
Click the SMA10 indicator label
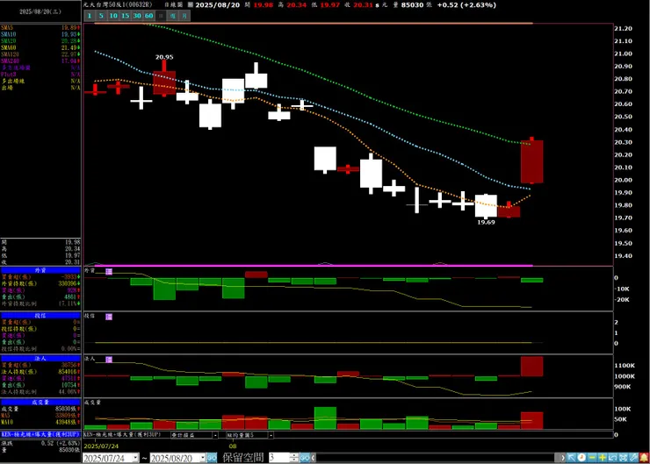pos(8,34)
